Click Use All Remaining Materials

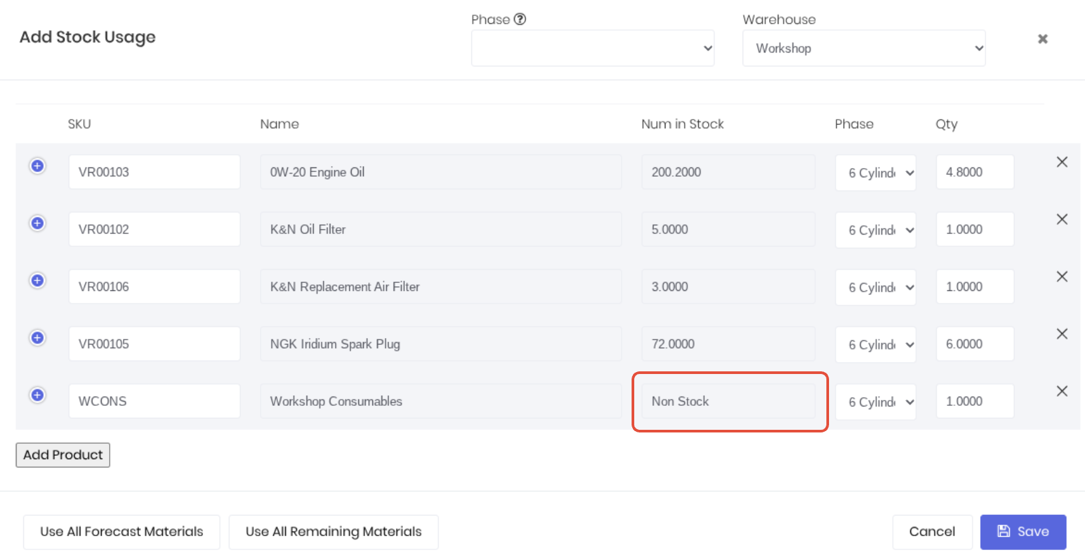click(334, 532)
